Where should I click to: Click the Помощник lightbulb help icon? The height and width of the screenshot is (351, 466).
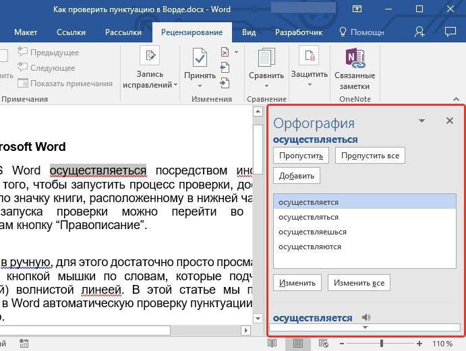343,32
